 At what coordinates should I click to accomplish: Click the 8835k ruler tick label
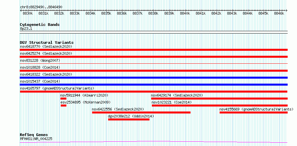(x=106, y=14)
